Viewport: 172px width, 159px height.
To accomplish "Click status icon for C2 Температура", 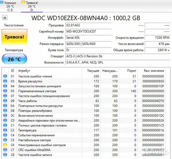I will tap(5, 130).
